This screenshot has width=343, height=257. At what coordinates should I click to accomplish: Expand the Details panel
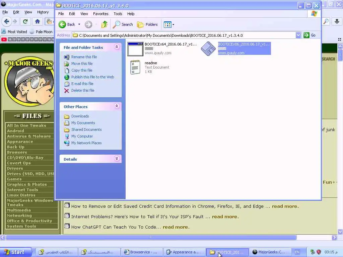point(117,158)
